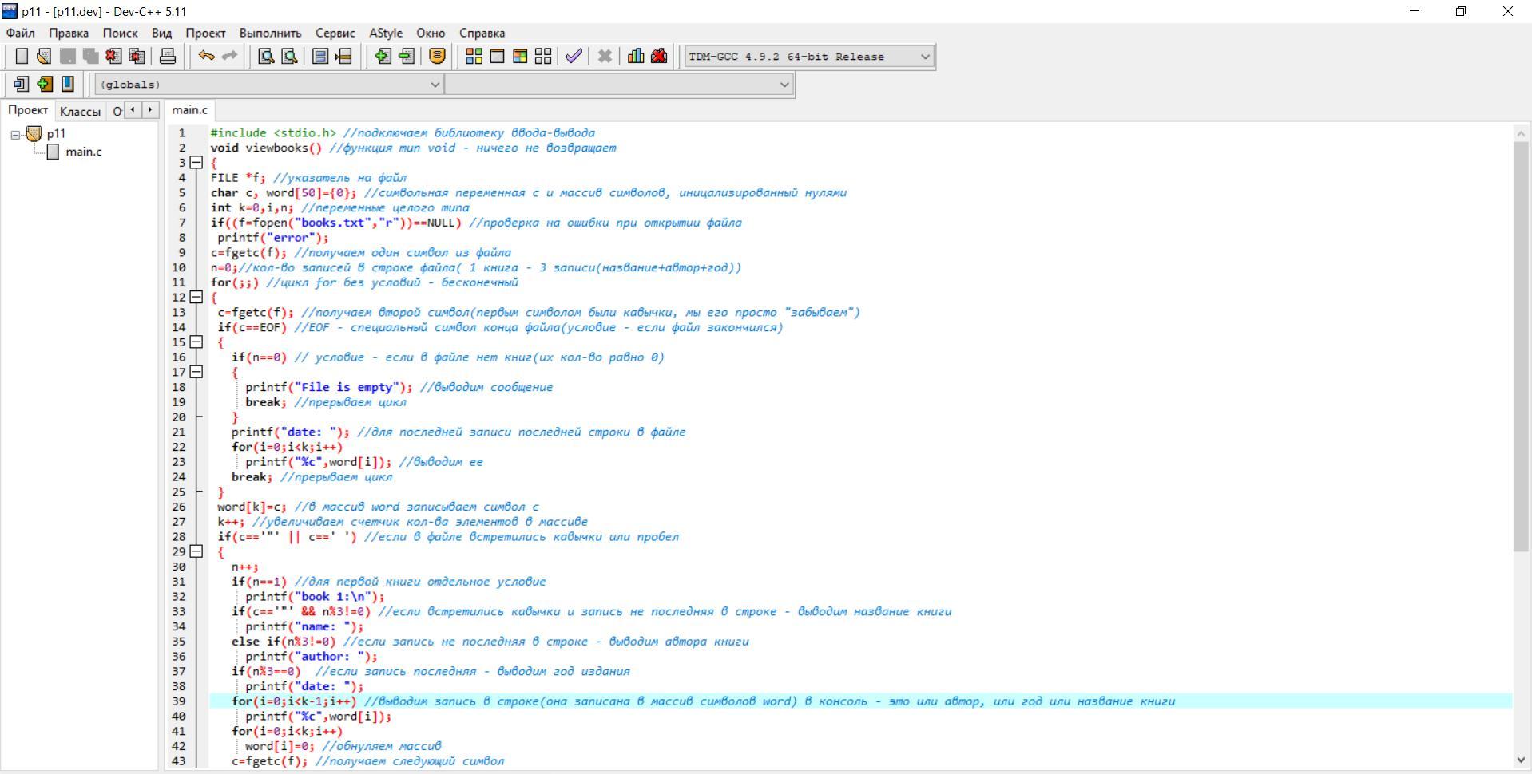Open the Правка menu

coord(69,33)
